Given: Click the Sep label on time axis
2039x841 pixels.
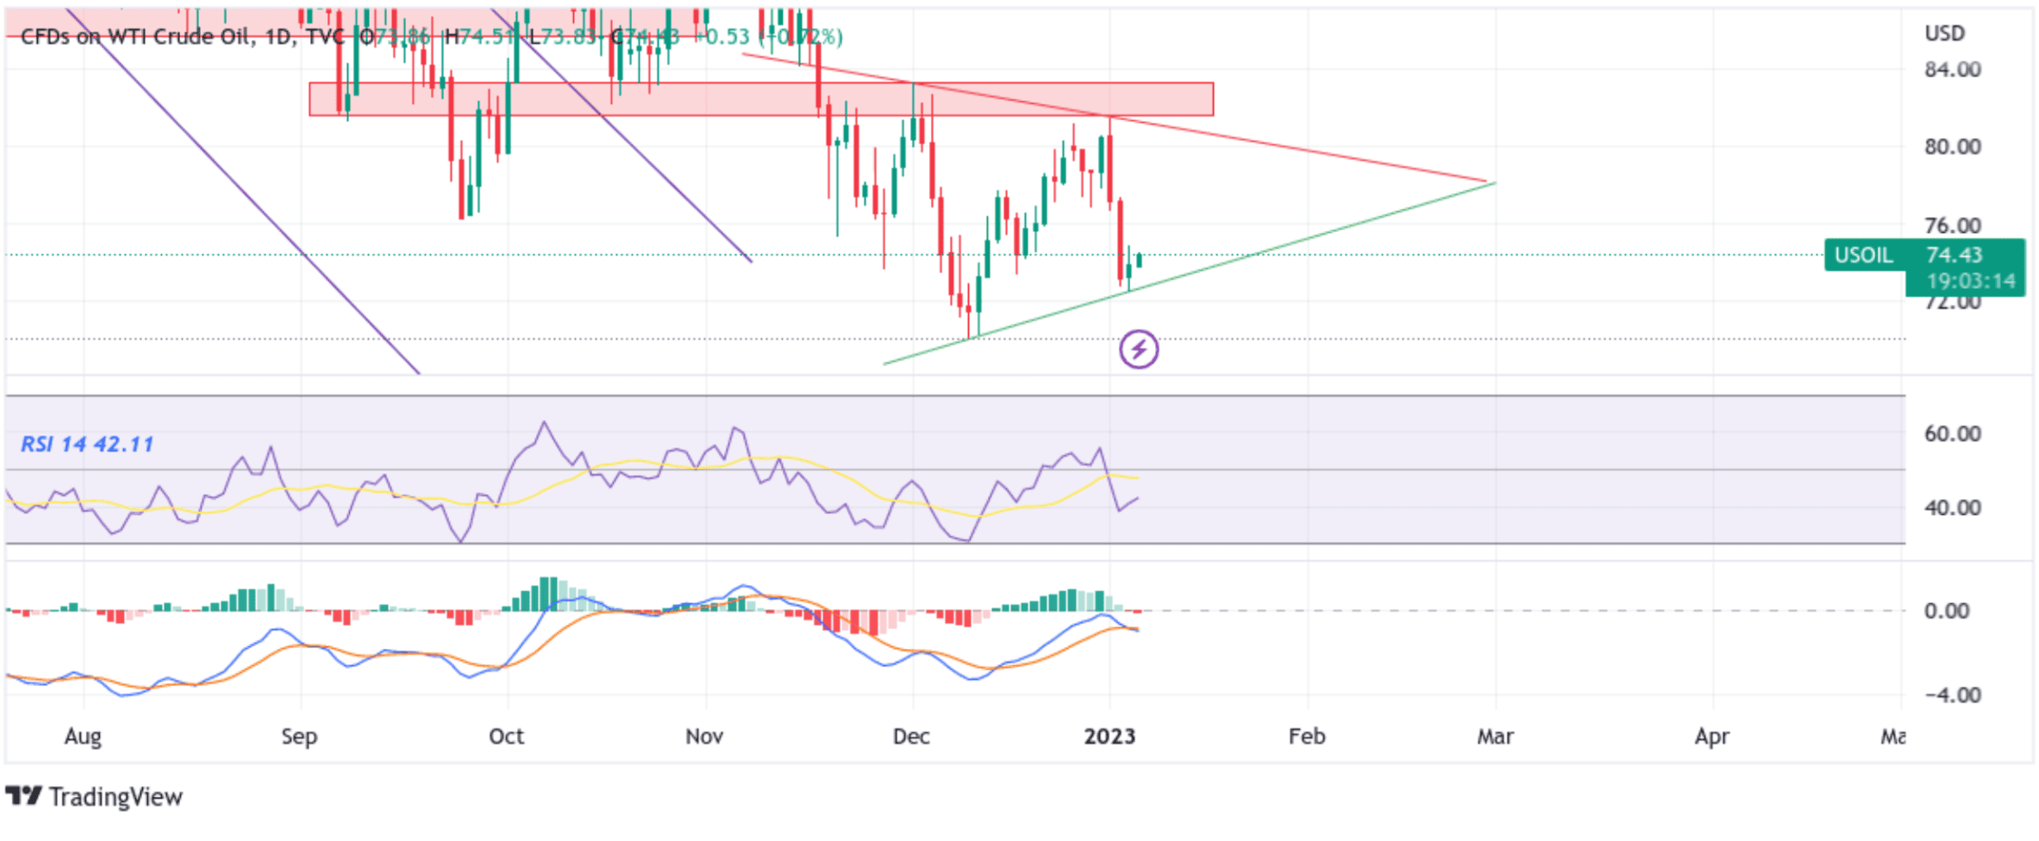Looking at the screenshot, I should [x=300, y=736].
